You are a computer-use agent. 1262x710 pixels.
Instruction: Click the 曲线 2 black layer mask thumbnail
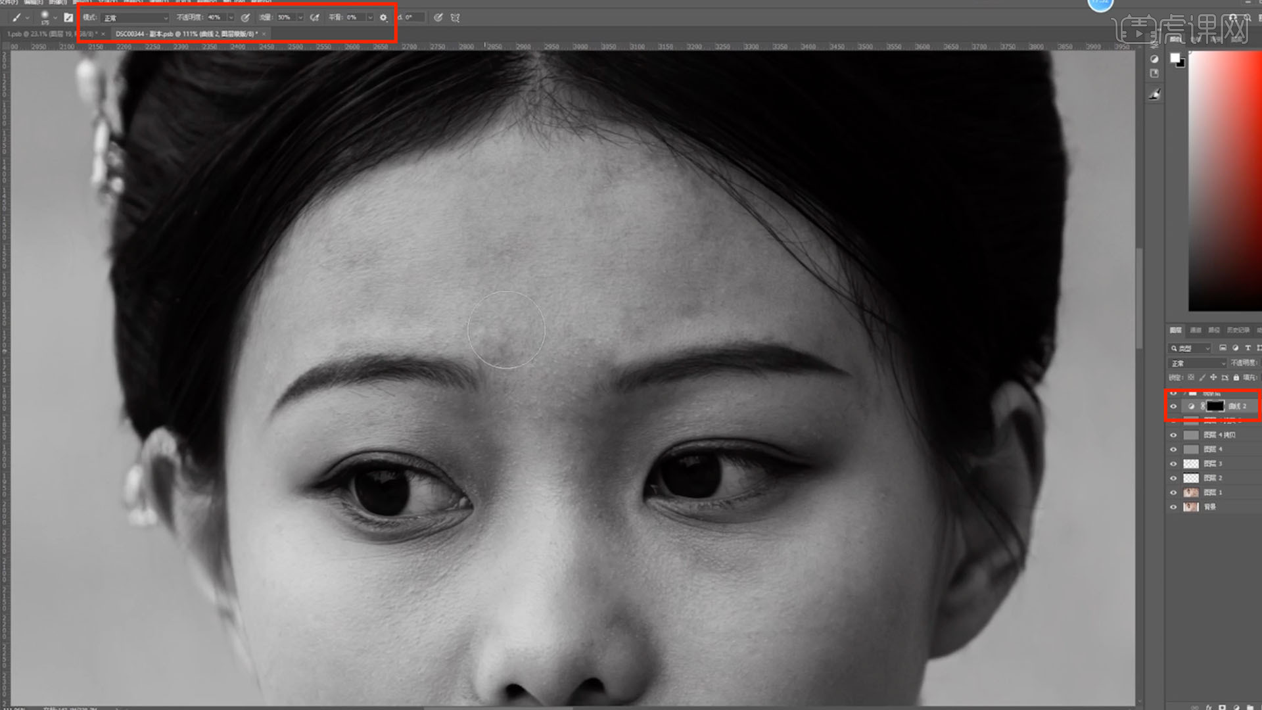[x=1215, y=406]
